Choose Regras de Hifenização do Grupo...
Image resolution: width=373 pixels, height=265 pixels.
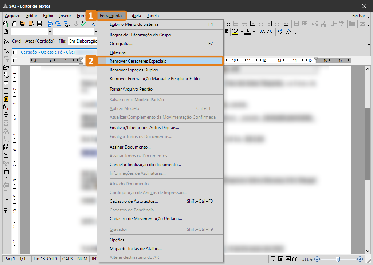(x=160, y=35)
